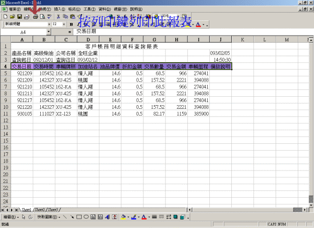Open the 工具 (Tools) menu

[89, 9]
